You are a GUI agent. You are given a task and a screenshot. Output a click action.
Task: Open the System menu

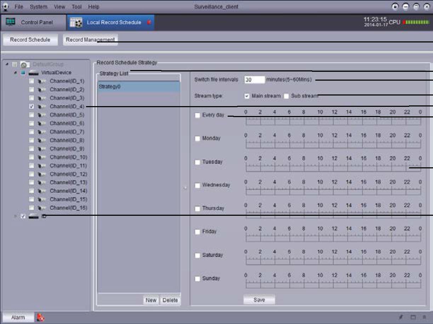(38, 7)
